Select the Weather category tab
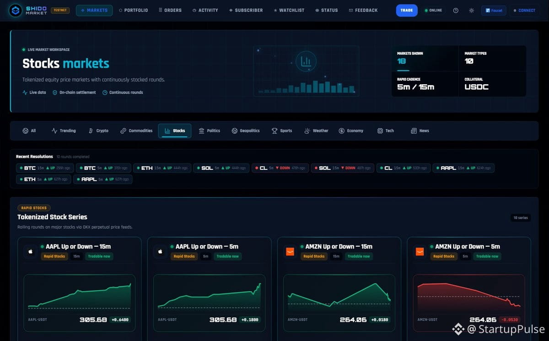Screen dimensions: 549x341 click(316, 130)
